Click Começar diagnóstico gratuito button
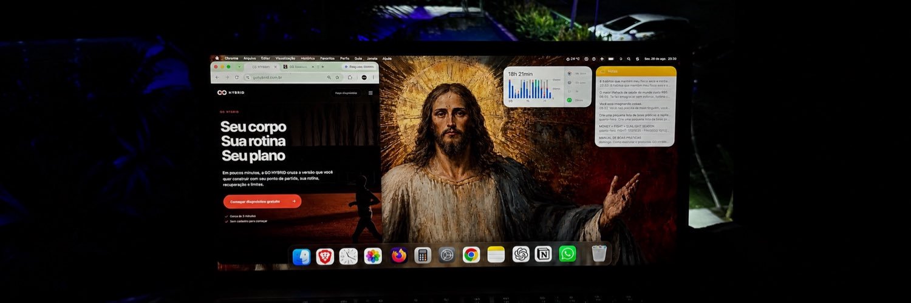 (262, 201)
